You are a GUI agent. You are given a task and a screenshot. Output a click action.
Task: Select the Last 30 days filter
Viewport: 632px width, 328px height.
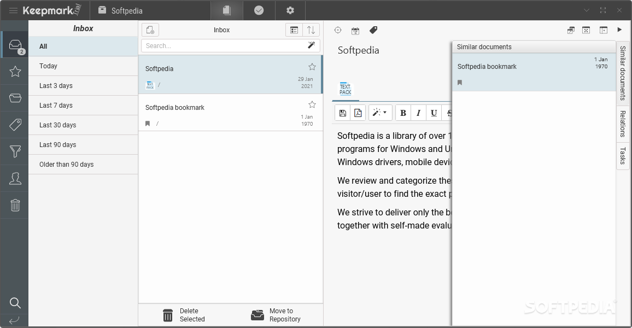[x=83, y=125]
